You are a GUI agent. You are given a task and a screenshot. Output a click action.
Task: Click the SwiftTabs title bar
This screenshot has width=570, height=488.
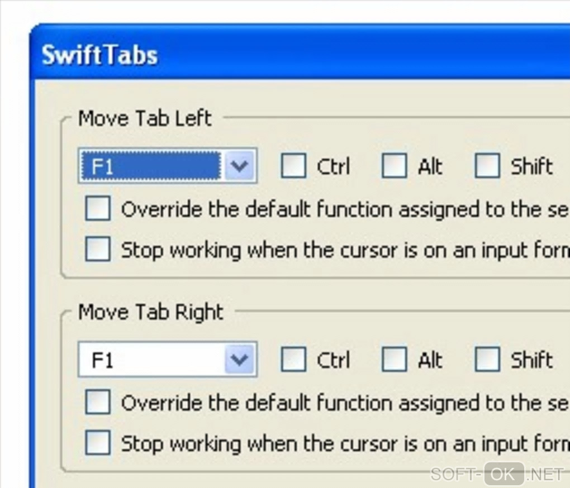click(x=279, y=55)
